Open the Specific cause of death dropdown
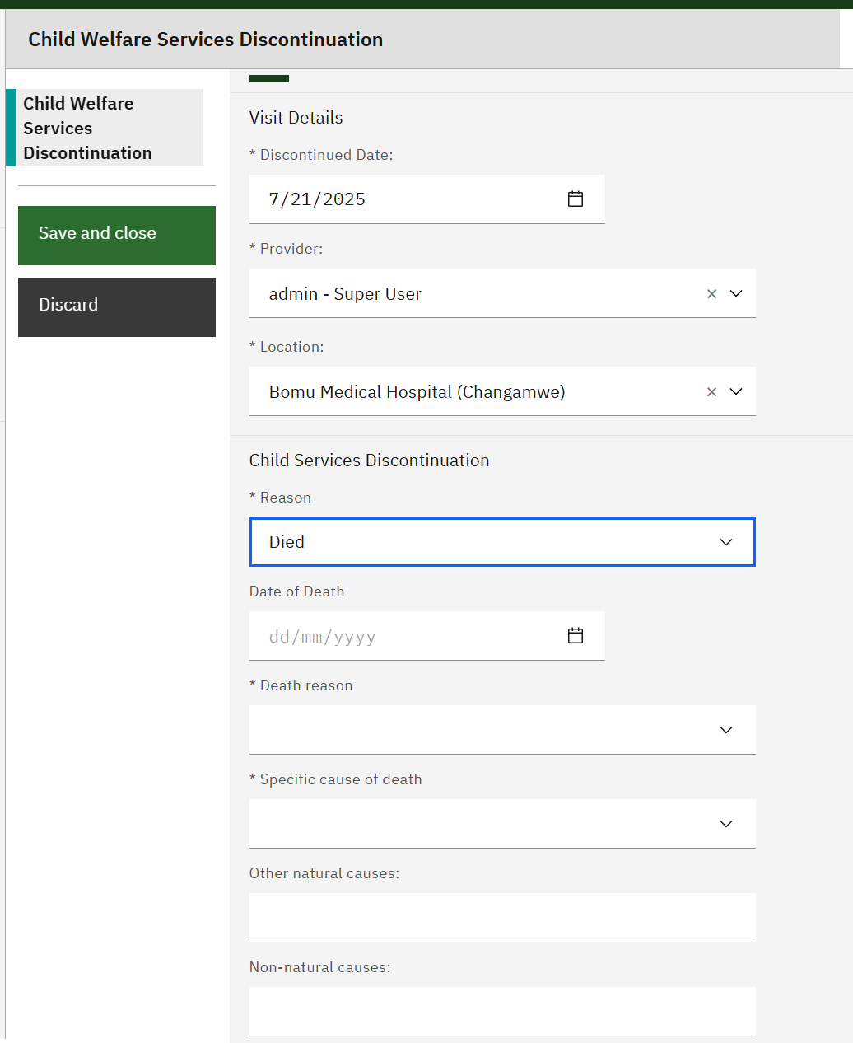 [x=502, y=824]
